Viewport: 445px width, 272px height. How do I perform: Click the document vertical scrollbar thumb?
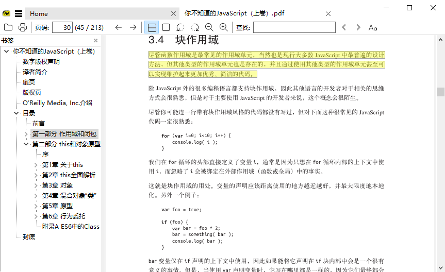pyautogui.click(x=440, y=92)
